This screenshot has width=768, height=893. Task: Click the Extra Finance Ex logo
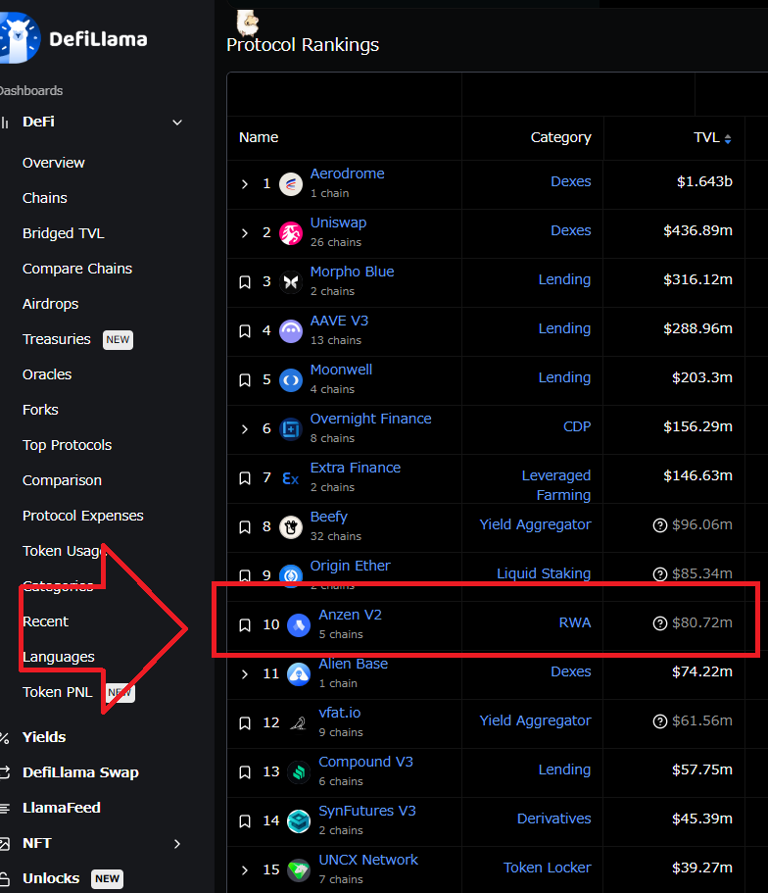tap(290, 478)
